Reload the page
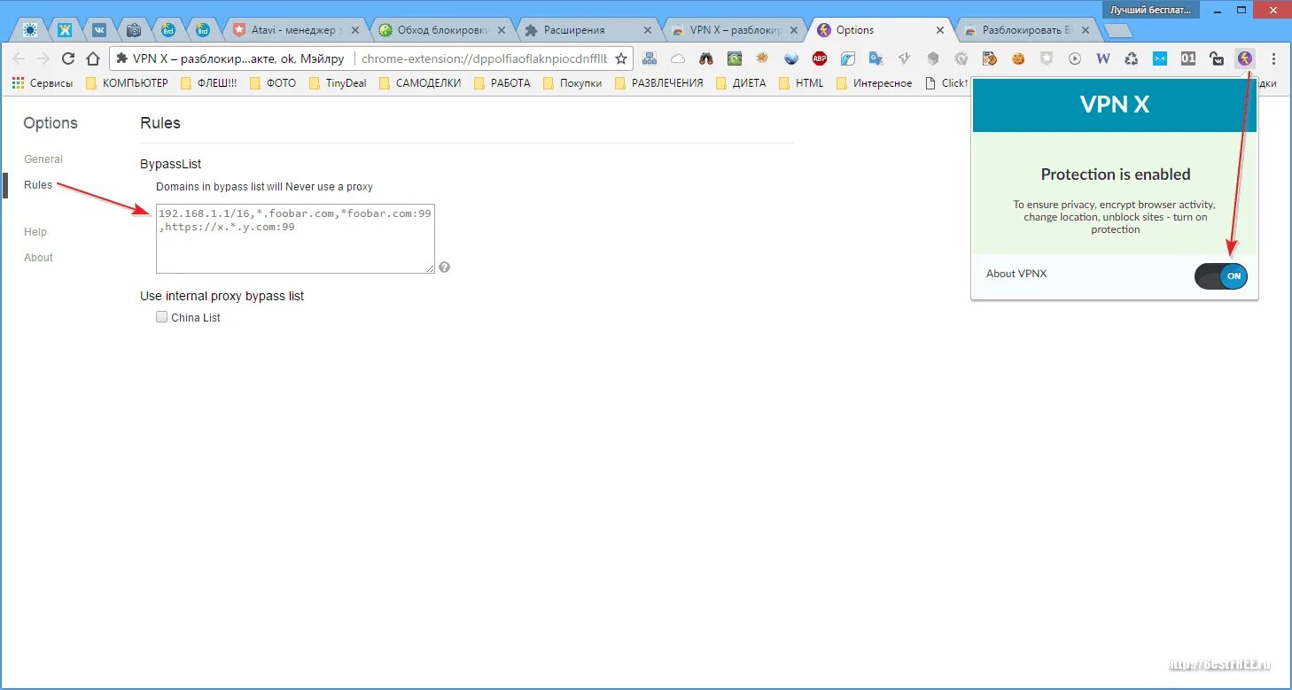Image resolution: width=1292 pixels, height=690 pixels. coord(68,59)
